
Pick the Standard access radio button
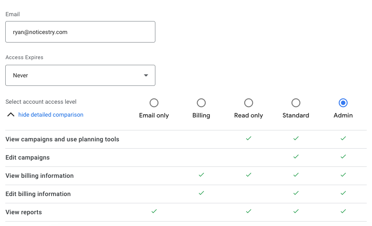(x=296, y=103)
